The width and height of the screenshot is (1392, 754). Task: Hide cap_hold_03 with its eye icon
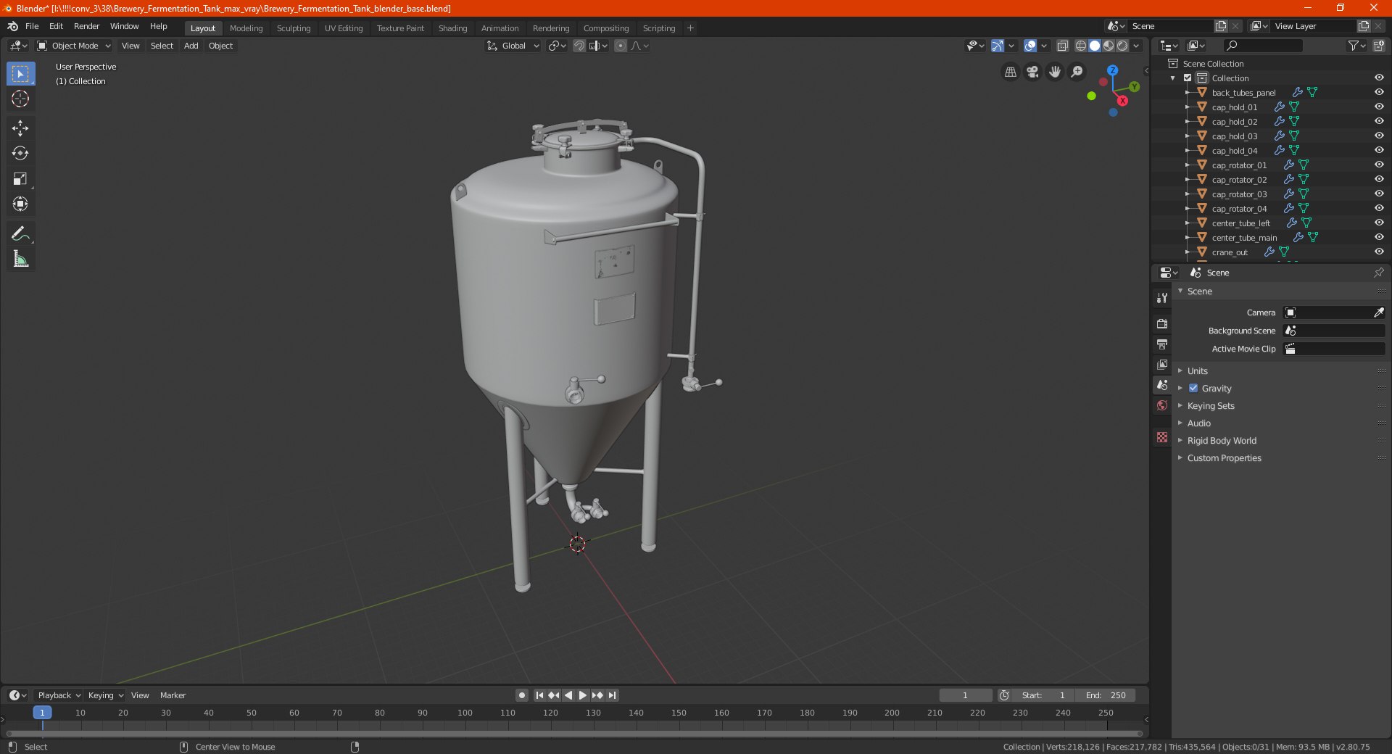pos(1379,136)
